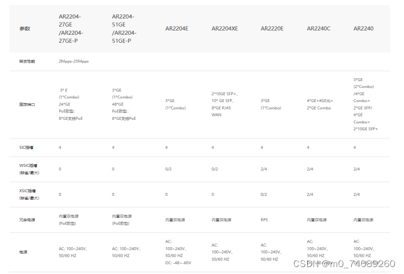Select the 'SIC插槽' row label
This screenshot has width=404, height=274.
pos(26,148)
